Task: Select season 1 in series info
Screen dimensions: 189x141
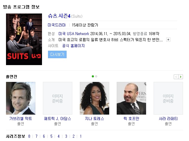Action: pos(81,136)
